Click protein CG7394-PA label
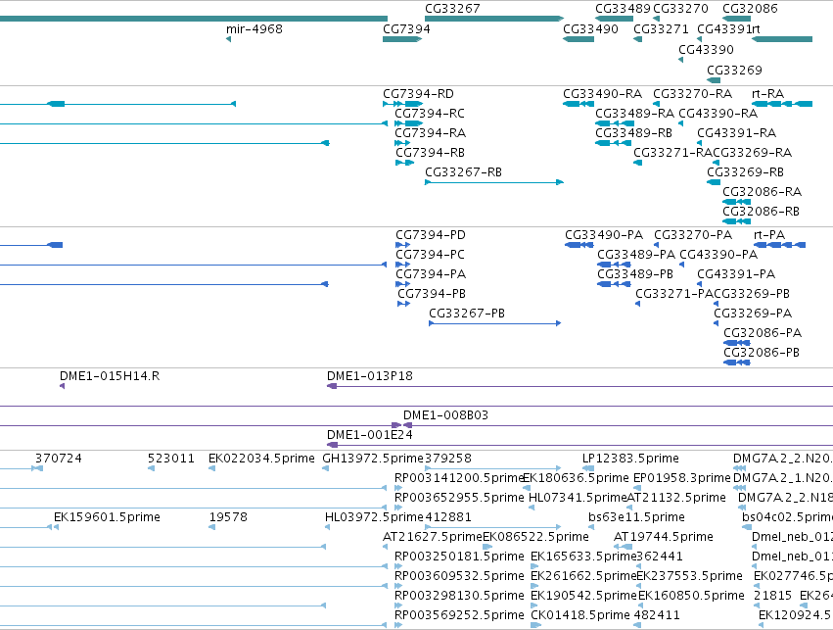The width and height of the screenshot is (833, 630). pos(431,274)
